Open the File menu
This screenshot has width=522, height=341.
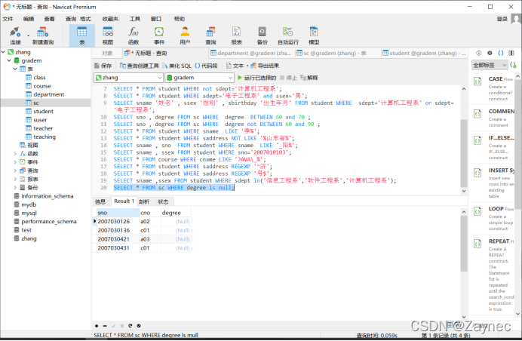pyautogui.click(x=8, y=19)
